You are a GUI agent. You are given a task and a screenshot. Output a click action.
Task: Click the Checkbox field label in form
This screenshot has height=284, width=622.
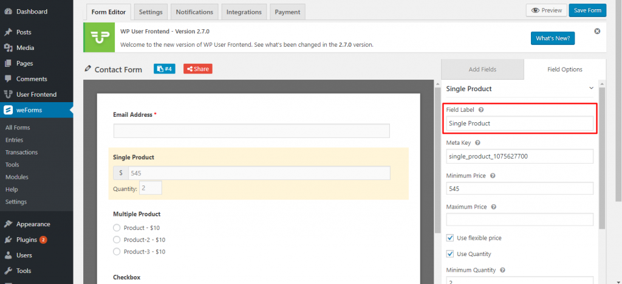(126, 277)
